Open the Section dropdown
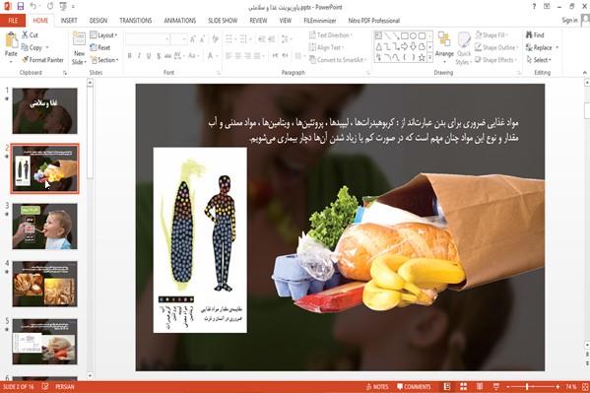This screenshot has height=393, width=590. click(x=104, y=60)
